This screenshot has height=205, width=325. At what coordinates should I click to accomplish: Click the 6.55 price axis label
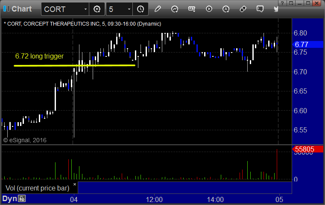300,130
